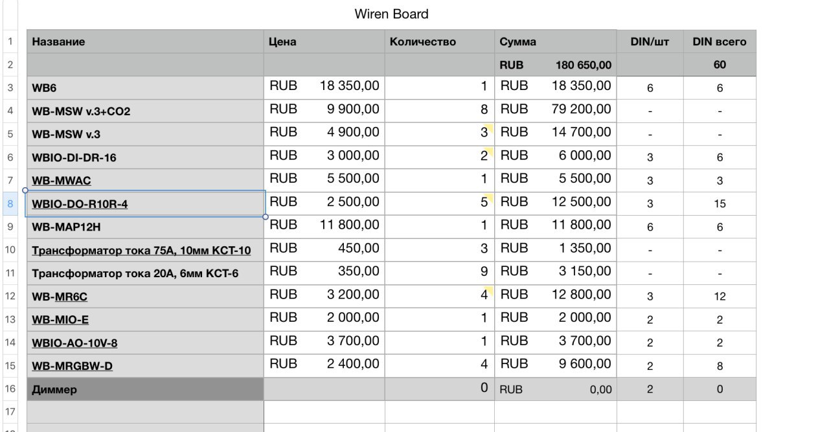Click the DIN всего total cell showing 60
829x432 pixels.
[720, 65]
